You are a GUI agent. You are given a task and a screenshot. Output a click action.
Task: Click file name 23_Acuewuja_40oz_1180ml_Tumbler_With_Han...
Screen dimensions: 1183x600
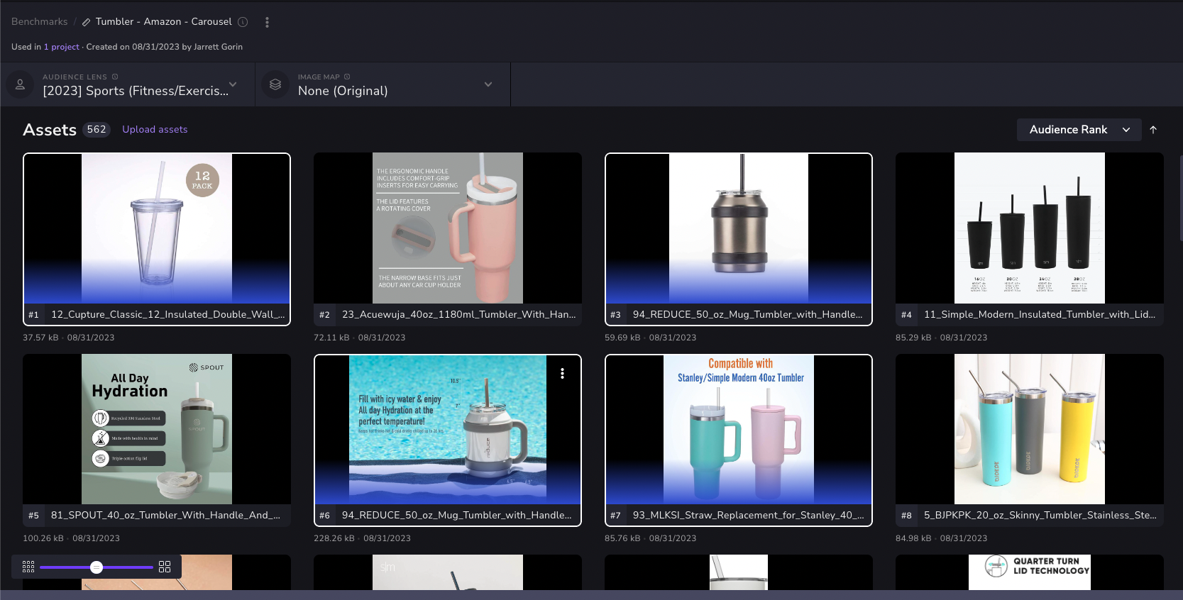click(x=459, y=315)
